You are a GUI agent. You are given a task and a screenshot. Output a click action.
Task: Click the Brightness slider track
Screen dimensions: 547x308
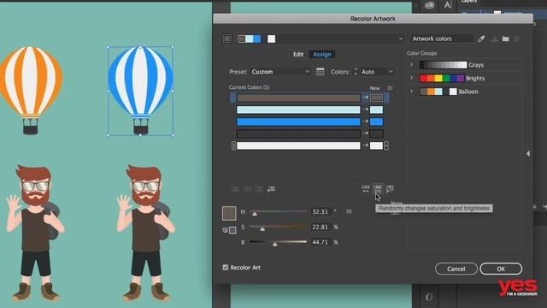(x=279, y=242)
